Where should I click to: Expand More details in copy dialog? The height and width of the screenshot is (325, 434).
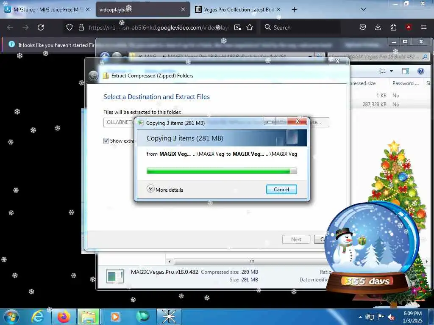[165, 189]
